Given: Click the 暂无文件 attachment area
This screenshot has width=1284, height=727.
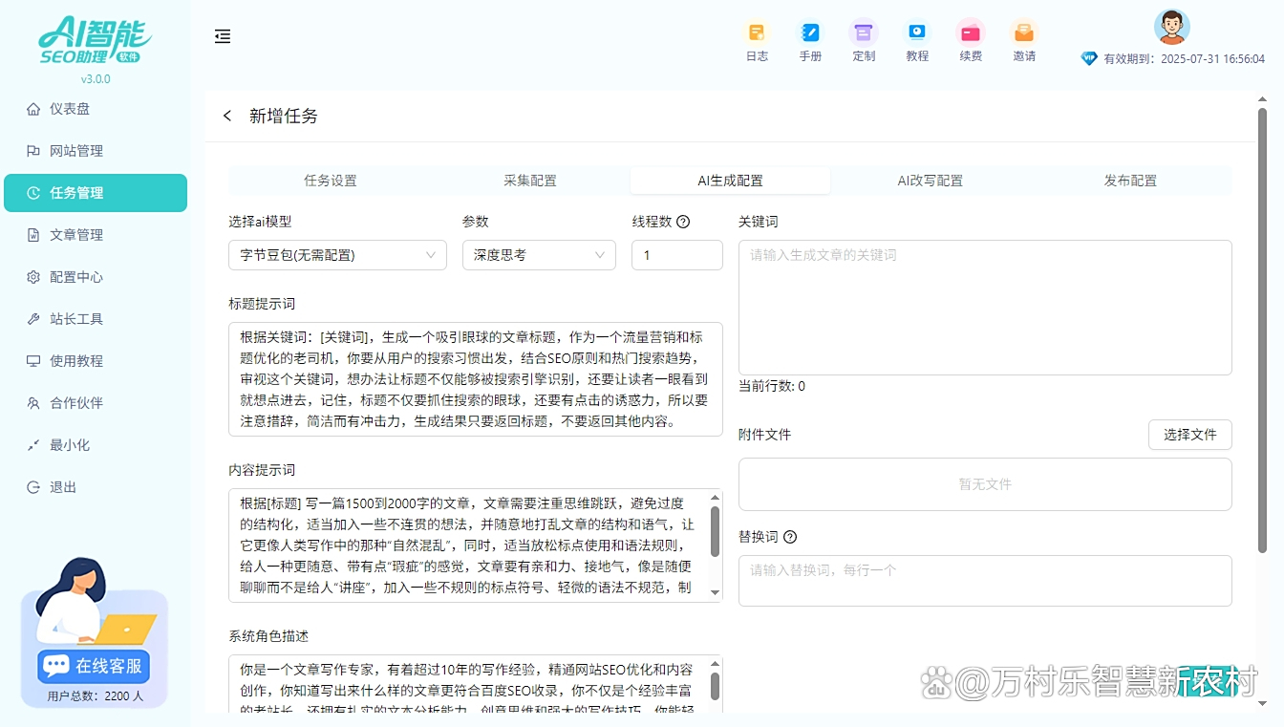Looking at the screenshot, I should tap(985, 484).
